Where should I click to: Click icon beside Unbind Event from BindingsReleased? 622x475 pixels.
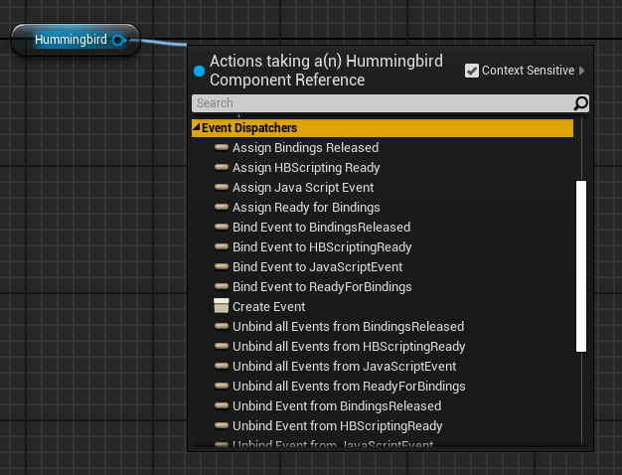[222, 405]
